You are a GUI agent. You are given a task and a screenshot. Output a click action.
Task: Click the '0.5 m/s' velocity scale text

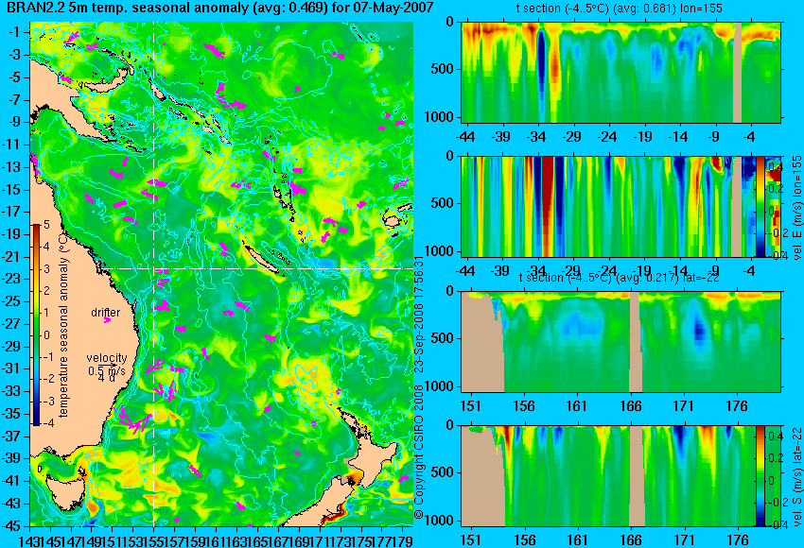107,370
